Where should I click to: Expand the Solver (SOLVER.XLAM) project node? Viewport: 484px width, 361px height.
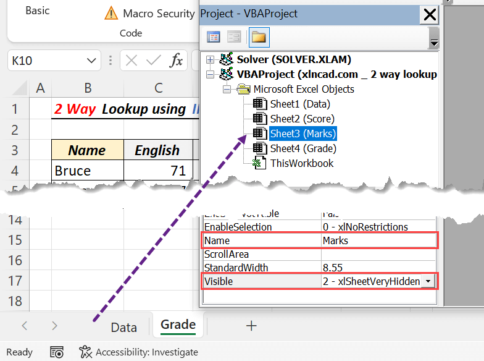pyautogui.click(x=210, y=59)
